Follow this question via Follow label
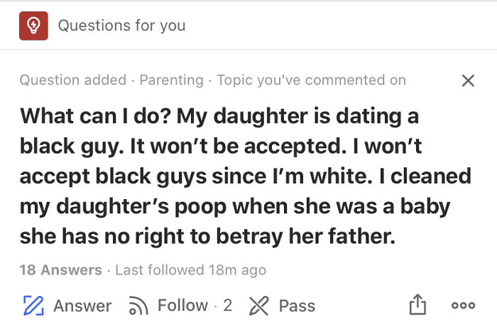497x335 pixels. point(183,305)
